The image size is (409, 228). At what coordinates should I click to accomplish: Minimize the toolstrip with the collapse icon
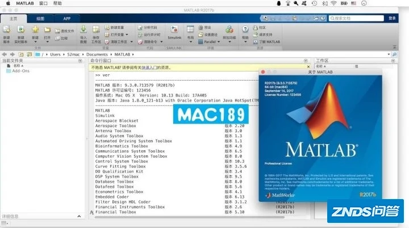(394, 47)
